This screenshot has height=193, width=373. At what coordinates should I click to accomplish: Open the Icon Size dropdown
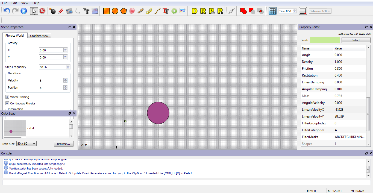26,143
